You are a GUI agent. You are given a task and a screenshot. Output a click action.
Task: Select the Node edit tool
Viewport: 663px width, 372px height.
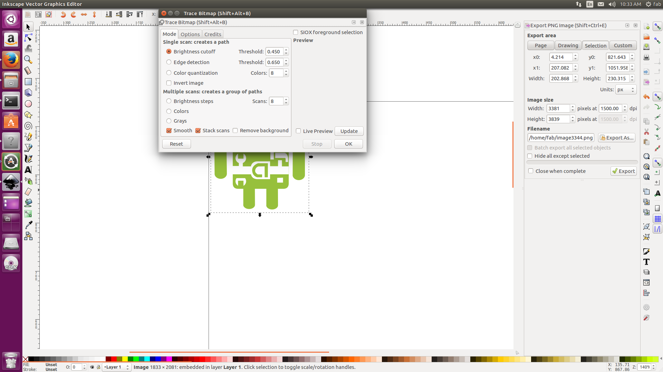28,38
